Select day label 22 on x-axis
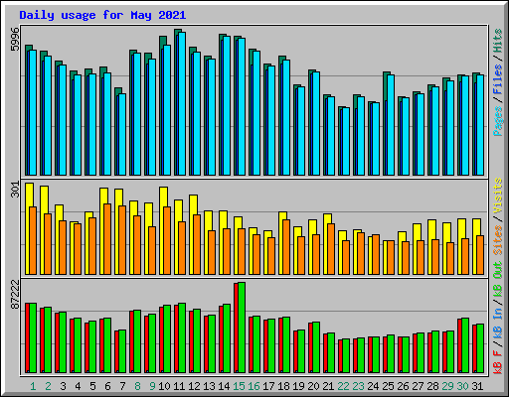Viewport: 509px width, 397px height. pos(343,386)
